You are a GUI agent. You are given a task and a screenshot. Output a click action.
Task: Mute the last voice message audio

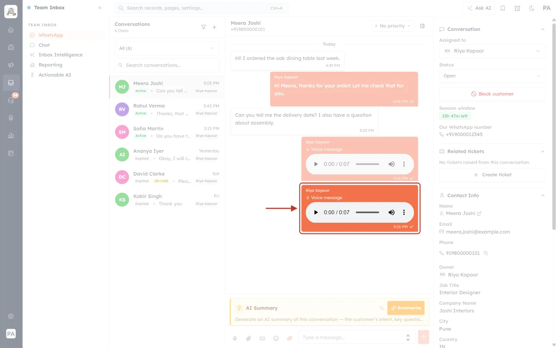click(x=391, y=212)
